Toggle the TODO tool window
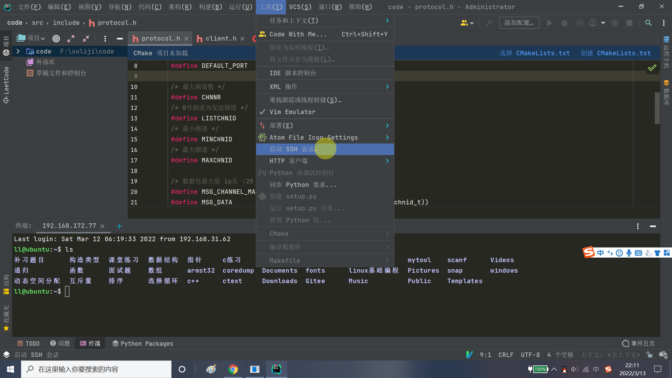This screenshot has height=378, width=672. (x=28, y=343)
